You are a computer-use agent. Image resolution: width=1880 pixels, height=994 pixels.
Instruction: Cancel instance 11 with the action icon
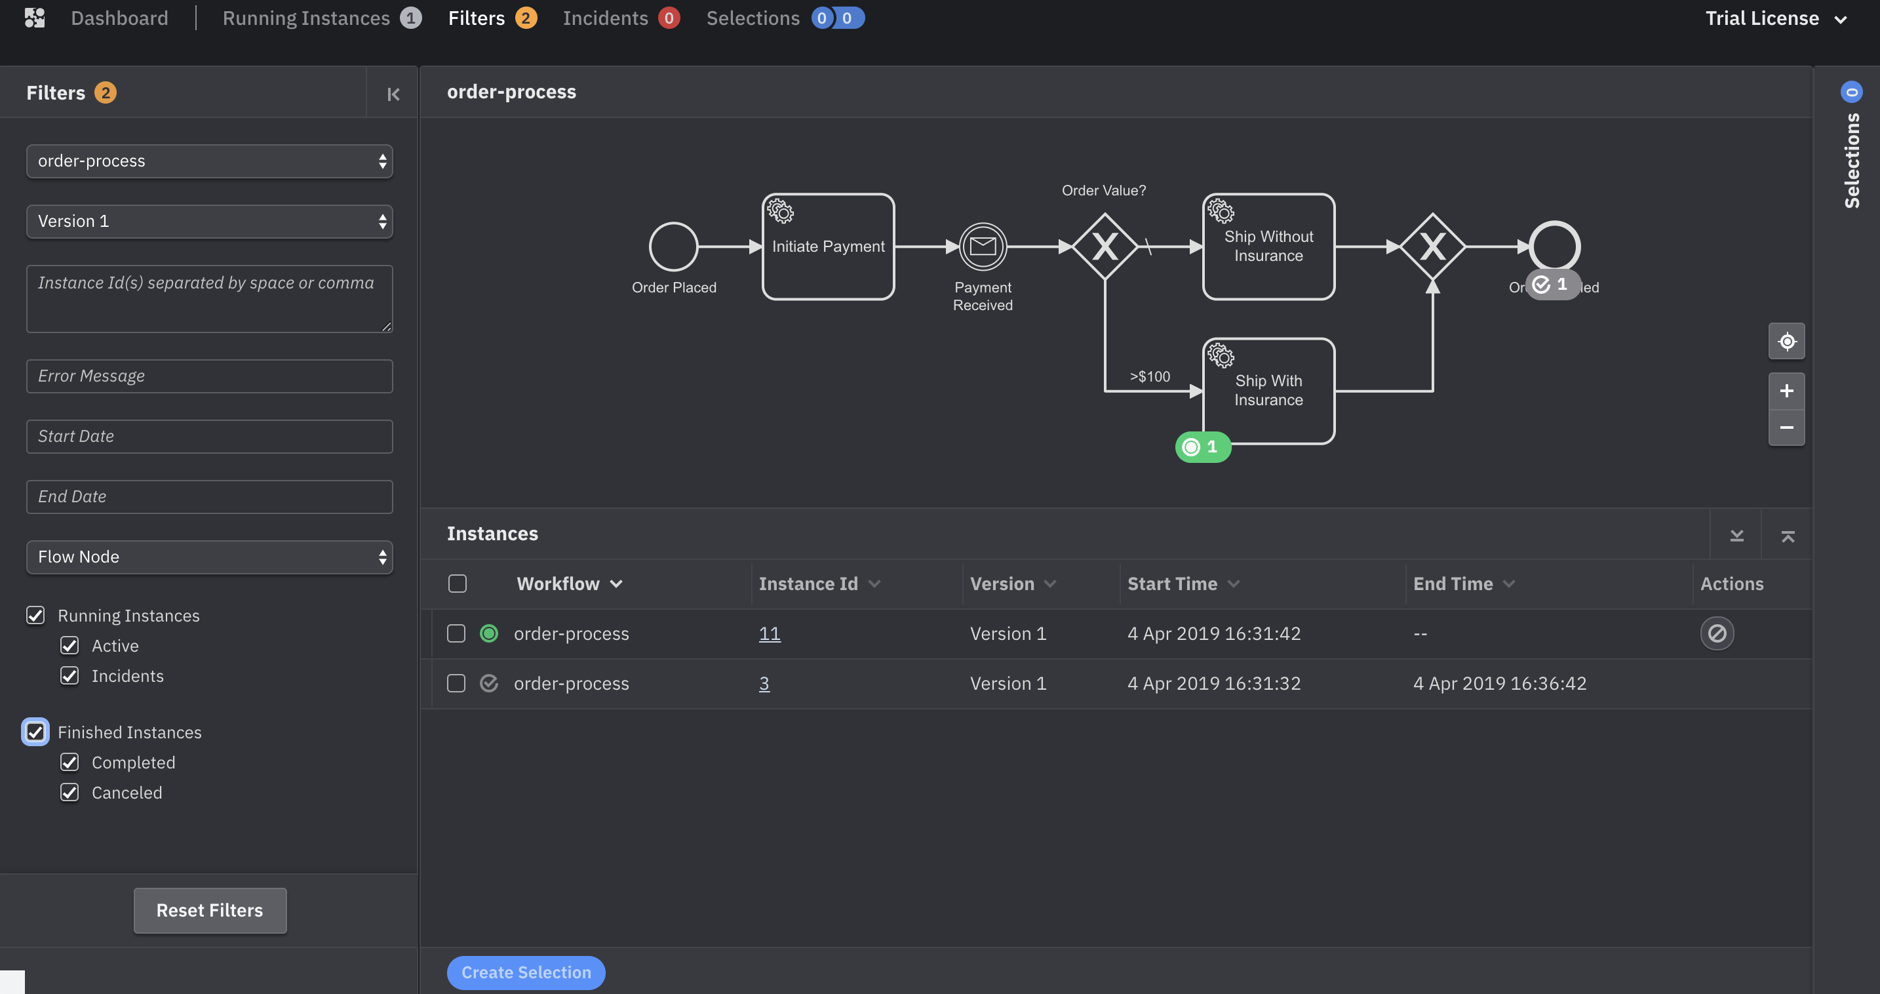(x=1717, y=633)
